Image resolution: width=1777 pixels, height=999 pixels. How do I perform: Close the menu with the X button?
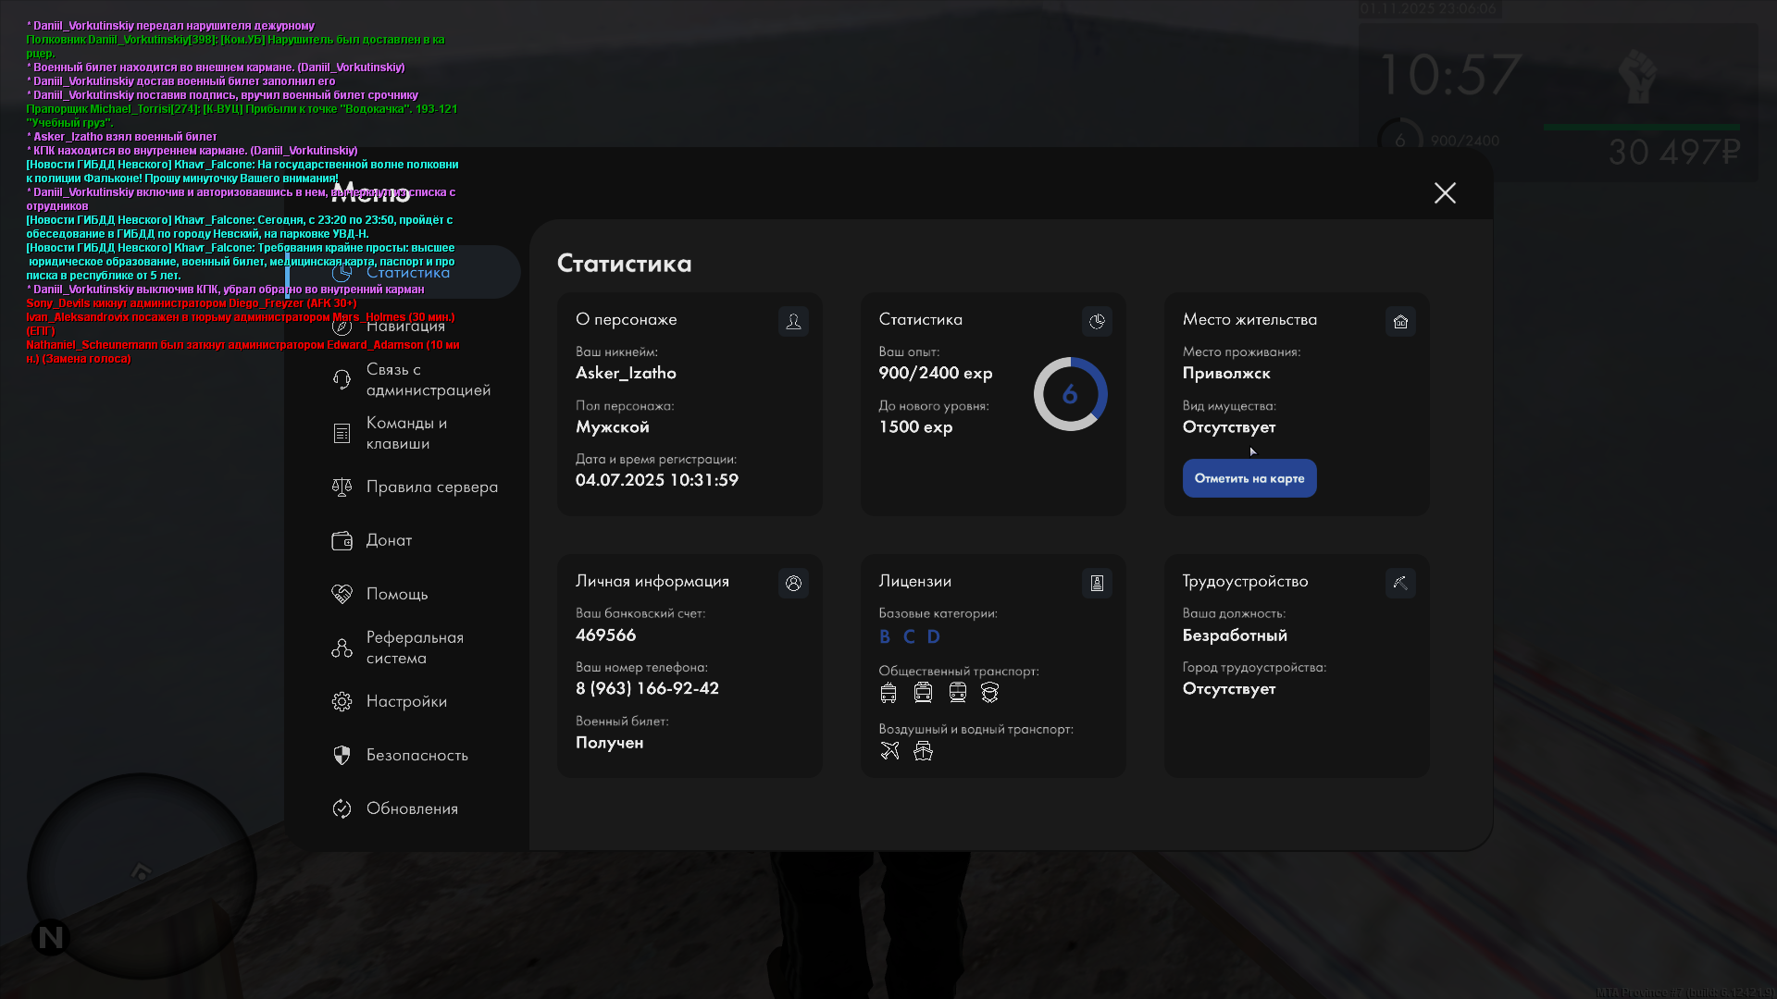1445,193
